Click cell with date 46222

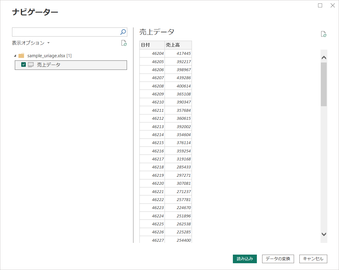coord(152,199)
